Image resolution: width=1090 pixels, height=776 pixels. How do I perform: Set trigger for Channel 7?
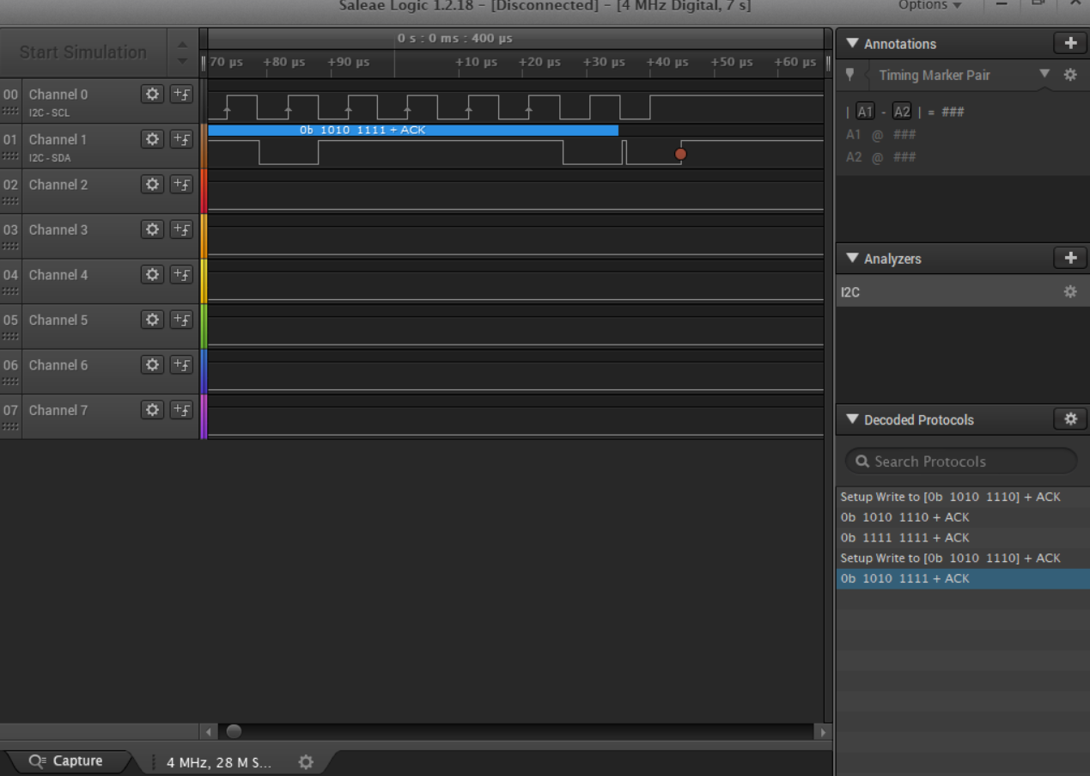(x=181, y=410)
